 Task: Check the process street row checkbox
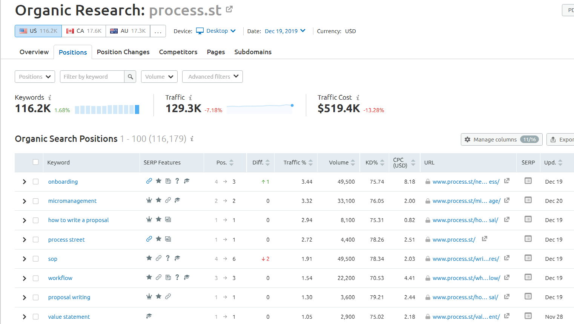[x=35, y=239]
